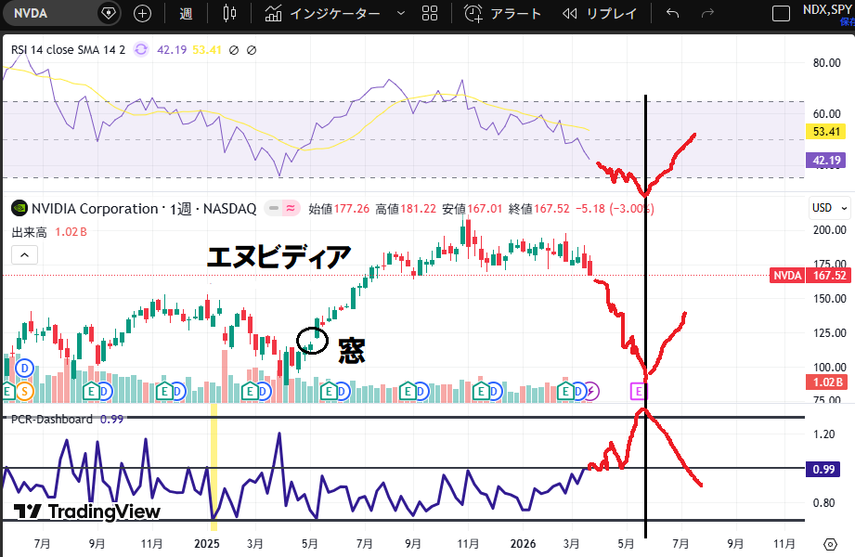Open chart settings gear by the time axis
This screenshot has width=855, height=557.
coord(830,544)
